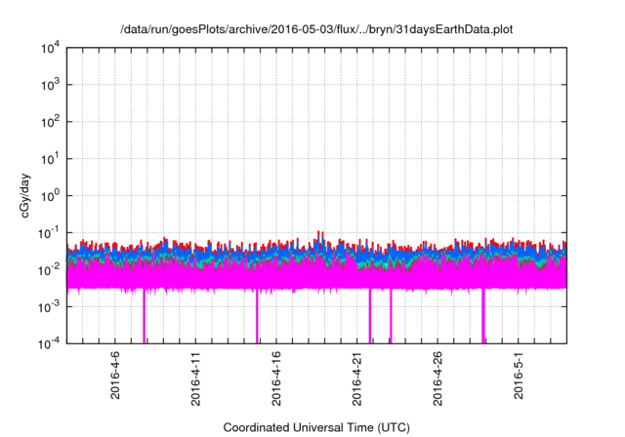Click the 10^0 y-axis tick label
Viewport: 625px width, 437px height.
tap(51, 196)
